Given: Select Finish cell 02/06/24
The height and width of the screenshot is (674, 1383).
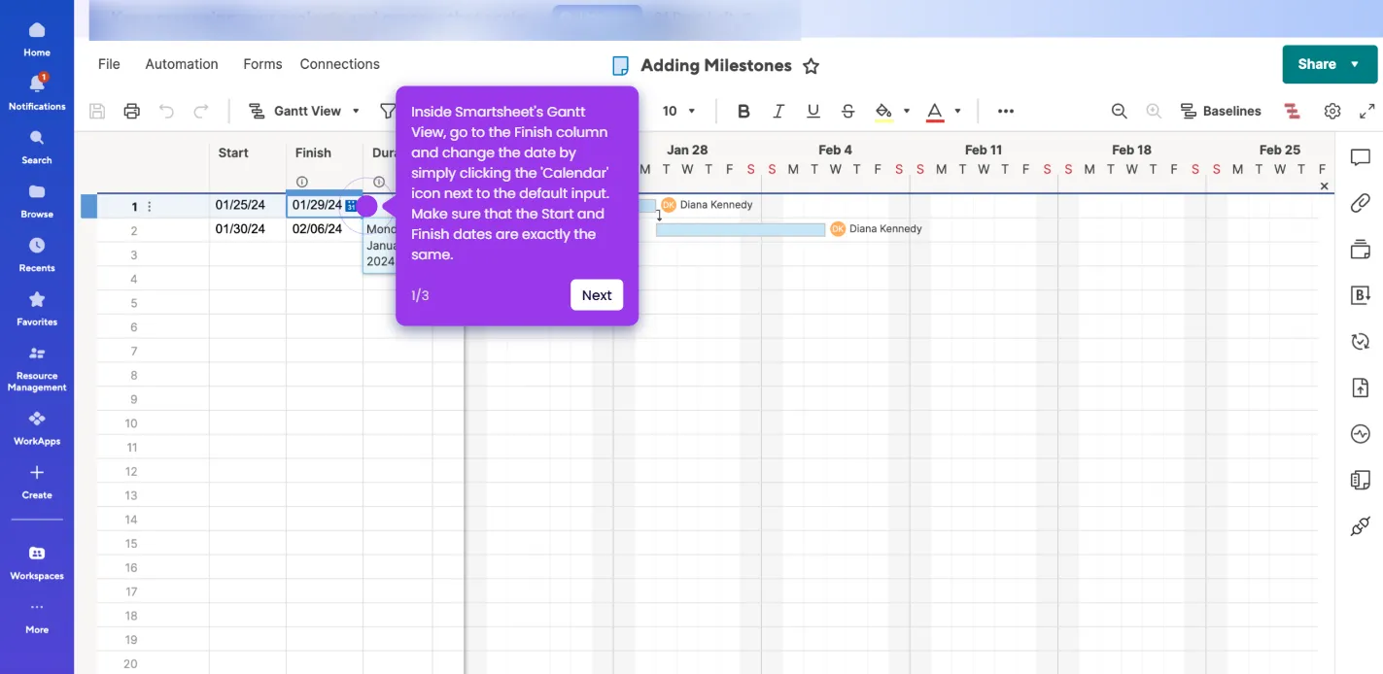Looking at the screenshot, I should (x=325, y=229).
